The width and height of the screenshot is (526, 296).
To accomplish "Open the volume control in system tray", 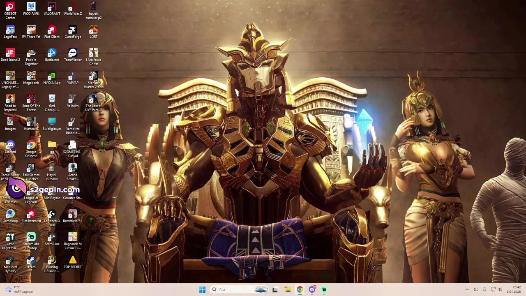I will coord(500,289).
